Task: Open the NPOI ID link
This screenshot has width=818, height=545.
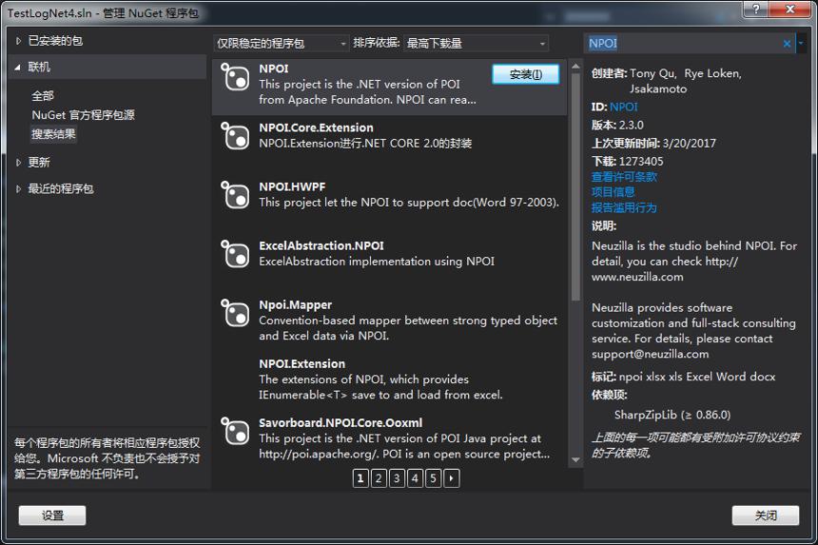Action: [623, 107]
